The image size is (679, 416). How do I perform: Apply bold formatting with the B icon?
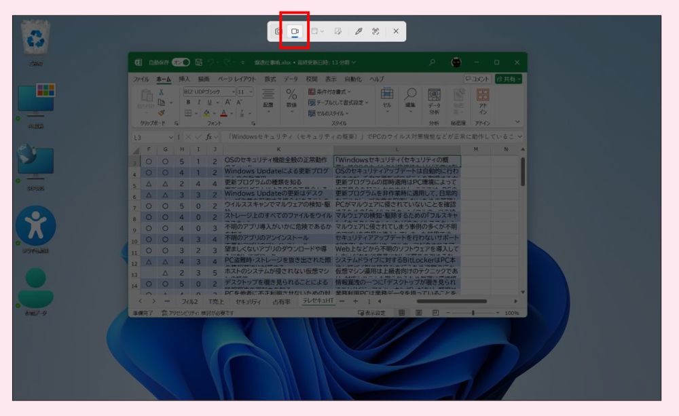(189, 102)
